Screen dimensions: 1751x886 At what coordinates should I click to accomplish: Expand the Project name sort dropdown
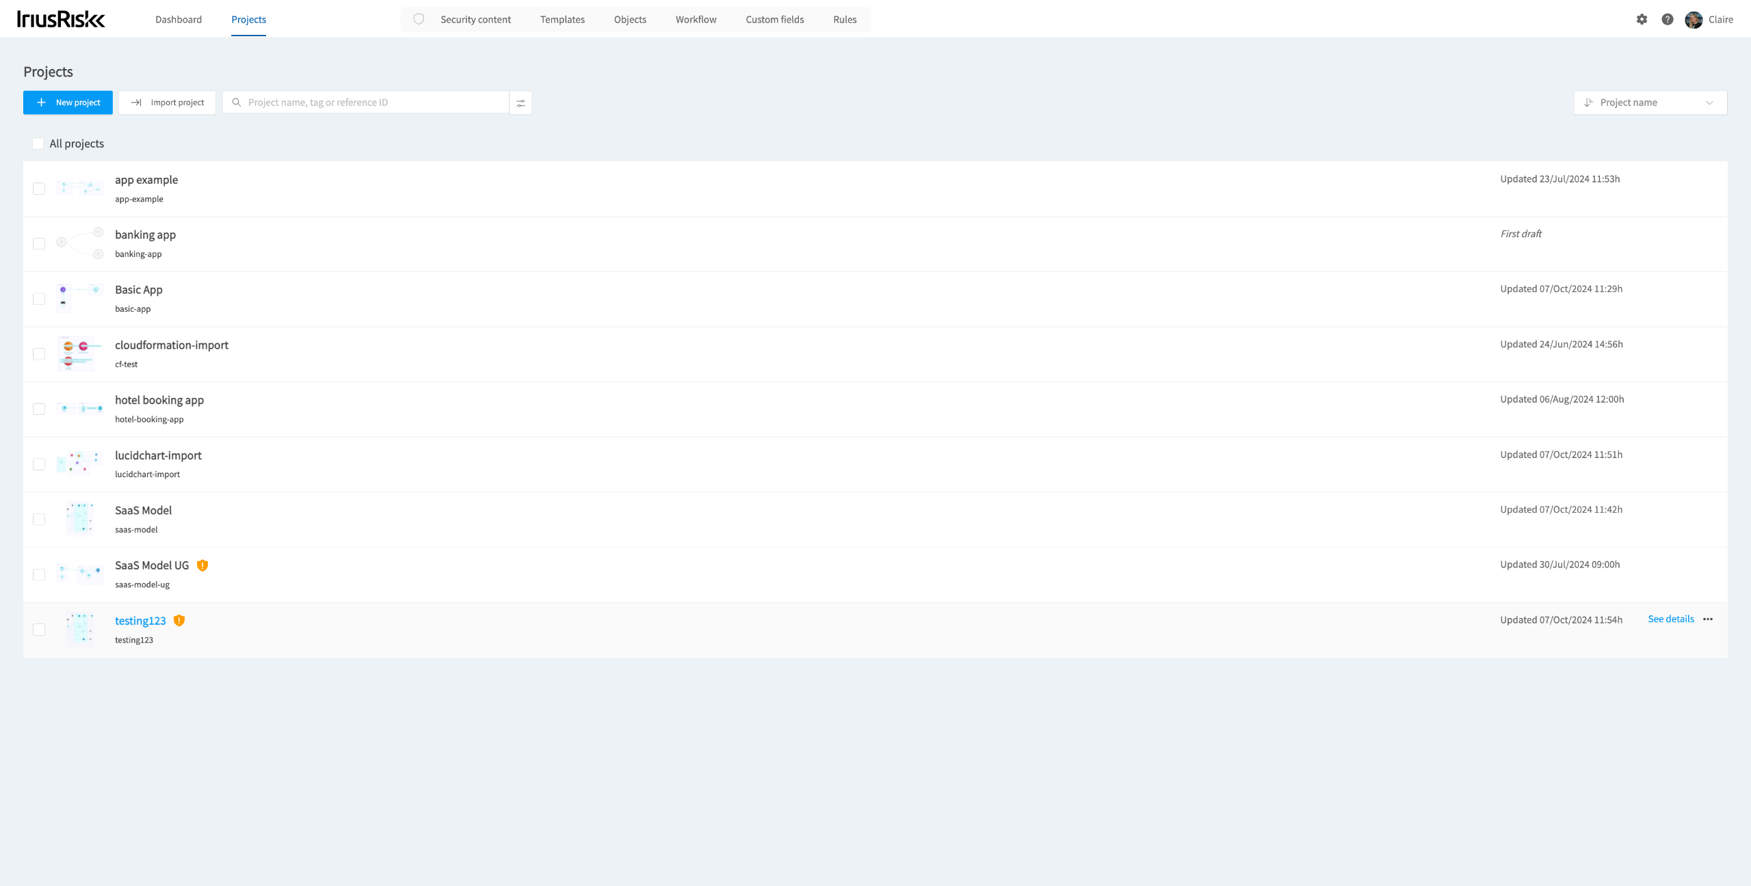[x=1650, y=103]
